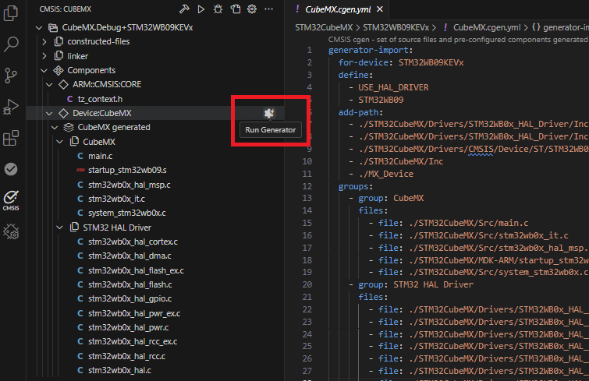Click the Run Generator gear icon

click(268, 113)
